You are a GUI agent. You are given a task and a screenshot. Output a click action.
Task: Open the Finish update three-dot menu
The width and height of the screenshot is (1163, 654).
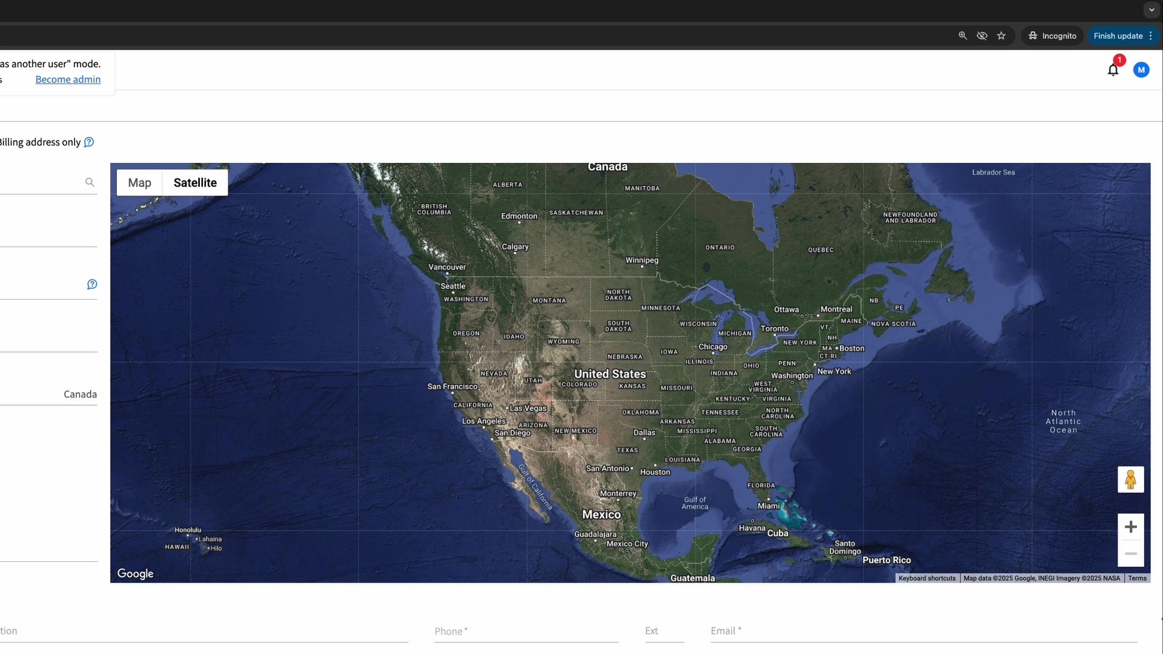[1151, 36]
